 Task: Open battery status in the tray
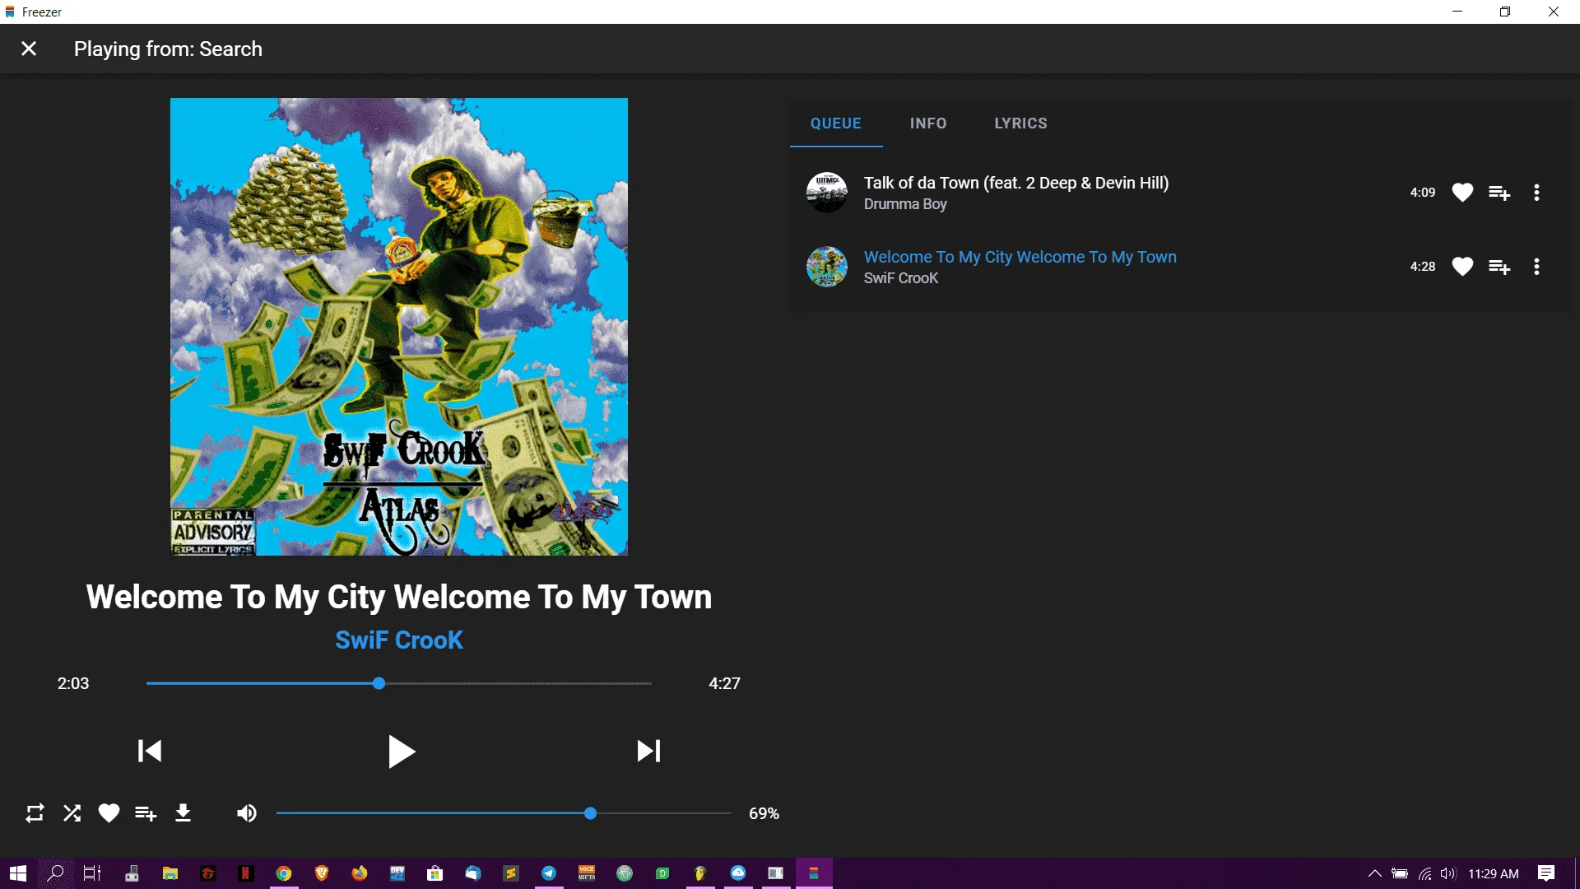1400,873
